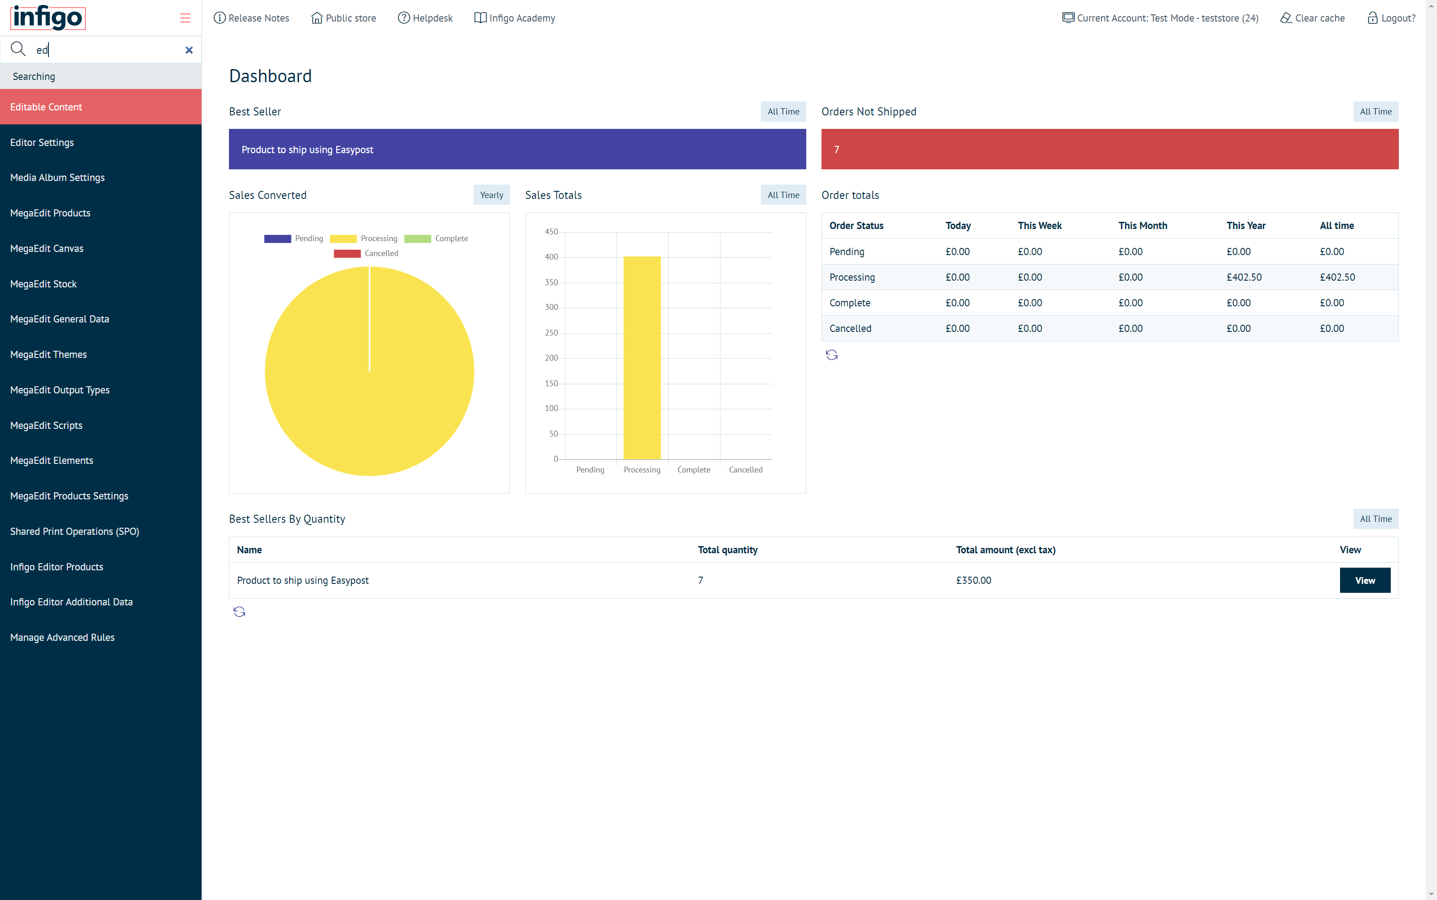This screenshot has height=900, width=1437.
Task: Click the Processing bar in Sales Totals
Action: [642, 358]
